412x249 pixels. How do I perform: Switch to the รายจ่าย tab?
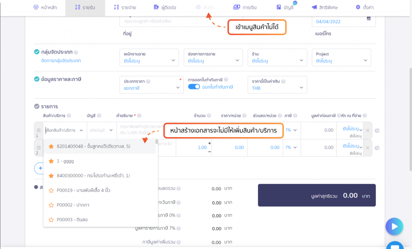125,7
